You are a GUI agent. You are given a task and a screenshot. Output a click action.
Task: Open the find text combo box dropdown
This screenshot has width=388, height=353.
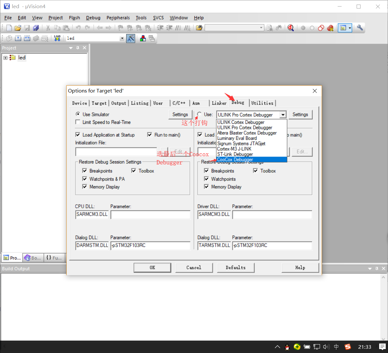pyautogui.click(x=261, y=28)
